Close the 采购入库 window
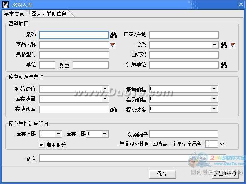The height and width of the screenshot is (184, 246). (x=241, y=5)
